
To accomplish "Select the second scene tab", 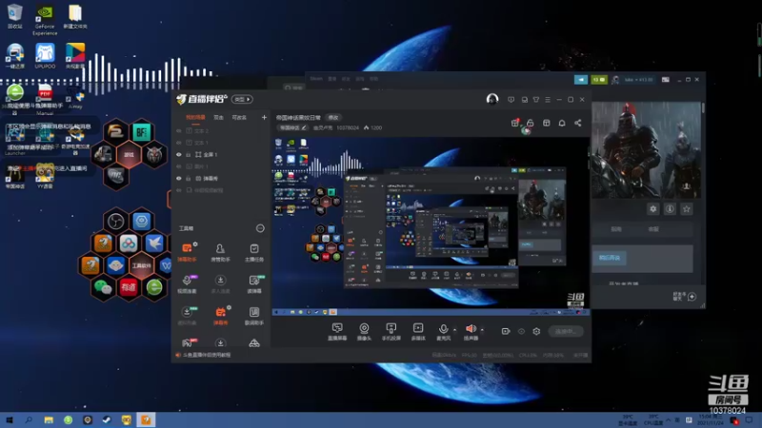I will [x=219, y=117].
